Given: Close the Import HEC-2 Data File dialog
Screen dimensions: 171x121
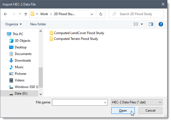Looking at the screenshot, I should [x=163, y=4].
